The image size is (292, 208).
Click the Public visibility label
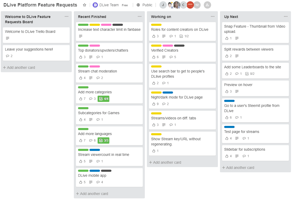click(147, 5)
